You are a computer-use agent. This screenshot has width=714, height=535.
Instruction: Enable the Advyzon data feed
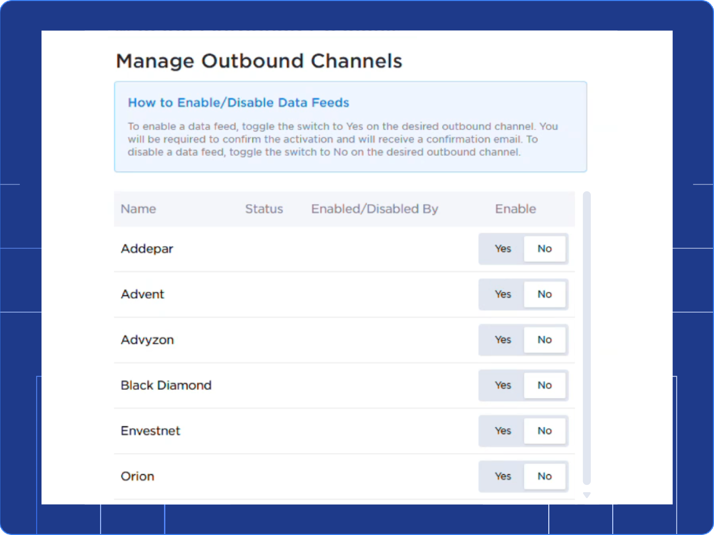click(502, 340)
